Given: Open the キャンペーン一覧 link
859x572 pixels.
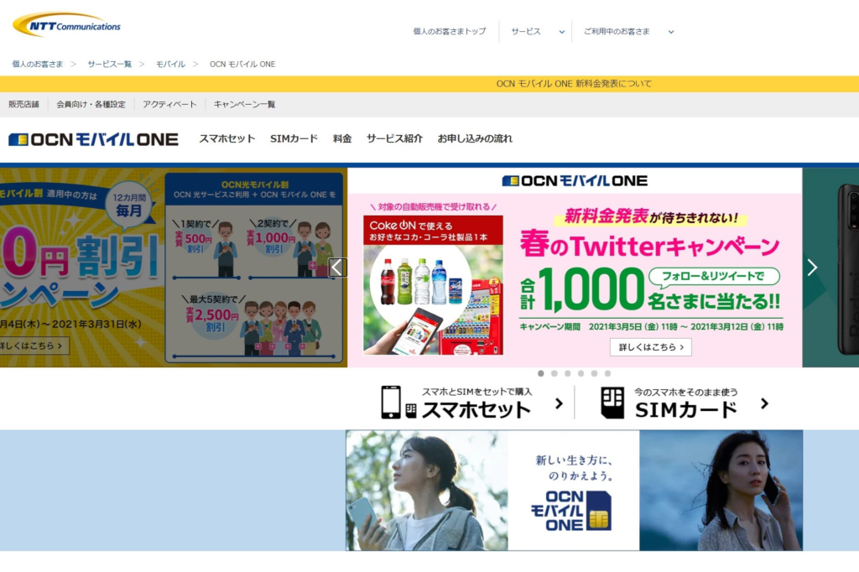Looking at the screenshot, I should click(244, 104).
